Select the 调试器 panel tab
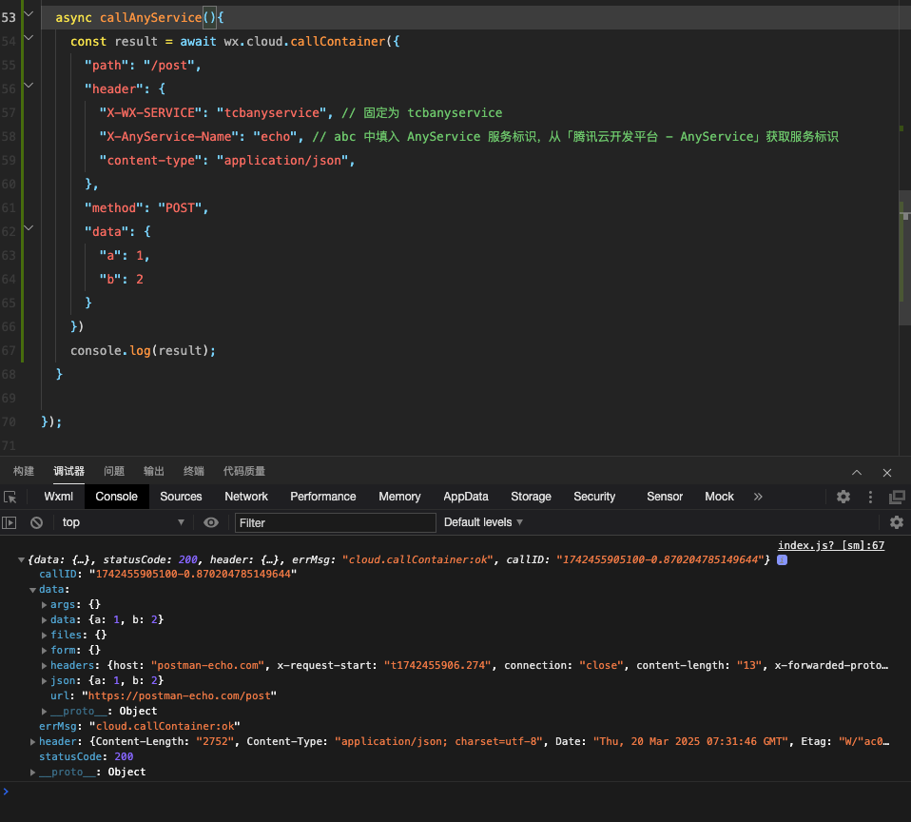 pos(69,471)
